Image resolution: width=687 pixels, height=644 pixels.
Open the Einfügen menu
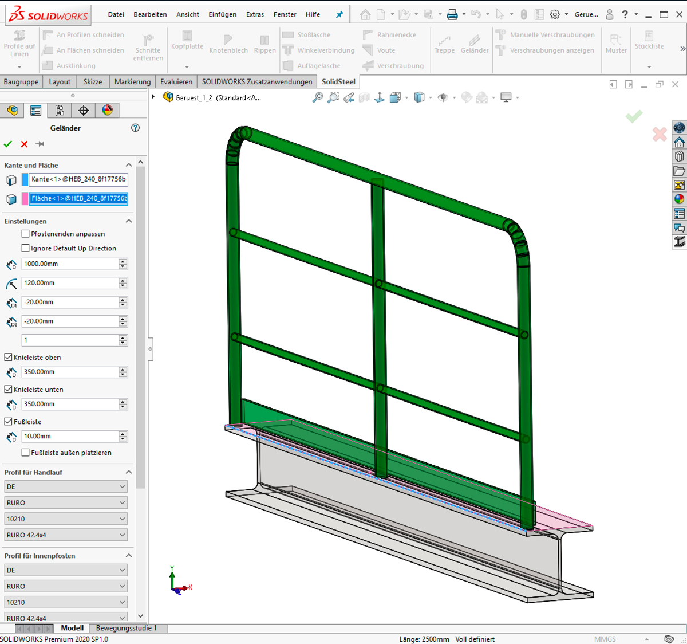tap(222, 14)
